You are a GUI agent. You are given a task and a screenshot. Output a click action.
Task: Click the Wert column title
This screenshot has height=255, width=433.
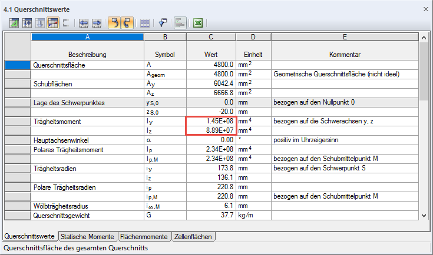[x=211, y=55]
